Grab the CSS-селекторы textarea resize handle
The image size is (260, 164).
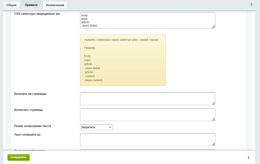click(x=213, y=26)
